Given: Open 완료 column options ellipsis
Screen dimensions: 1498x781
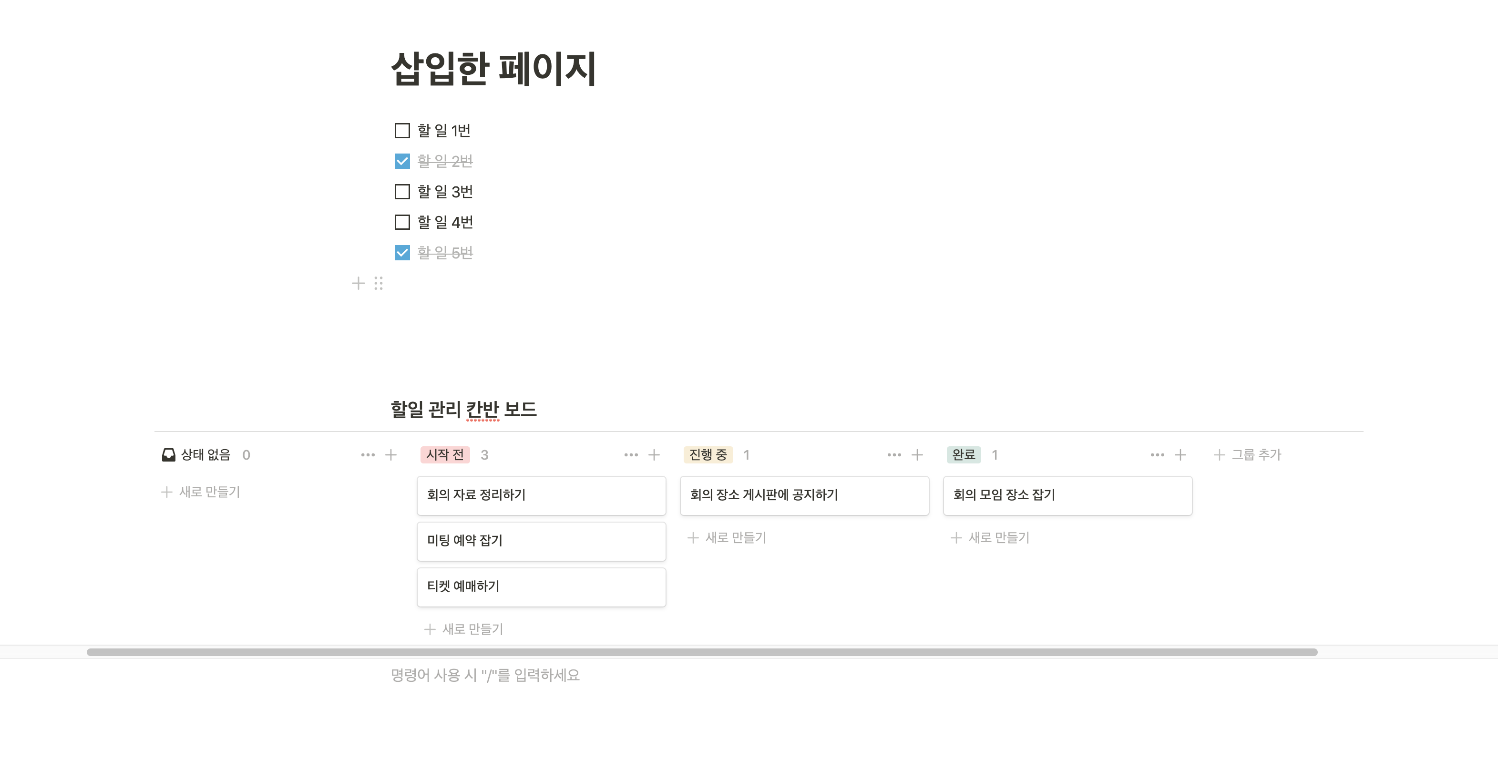Looking at the screenshot, I should point(1157,455).
